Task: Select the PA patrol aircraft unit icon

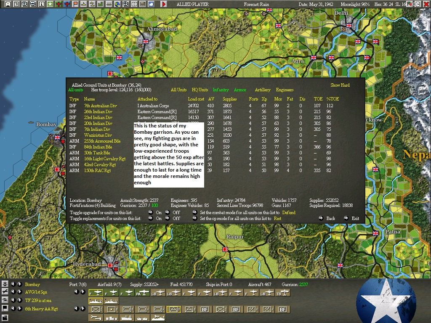Action: (x=143, y=293)
